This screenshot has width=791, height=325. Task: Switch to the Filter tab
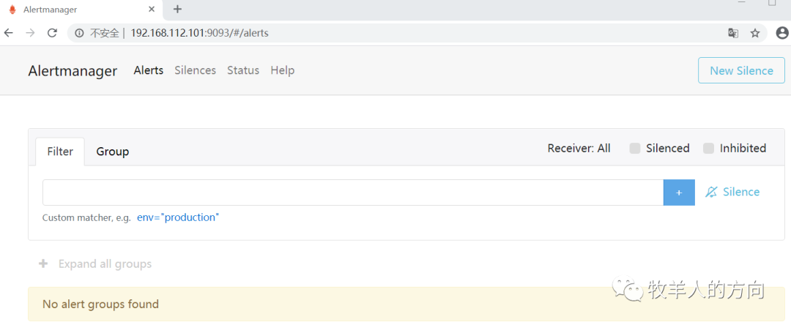60,152
